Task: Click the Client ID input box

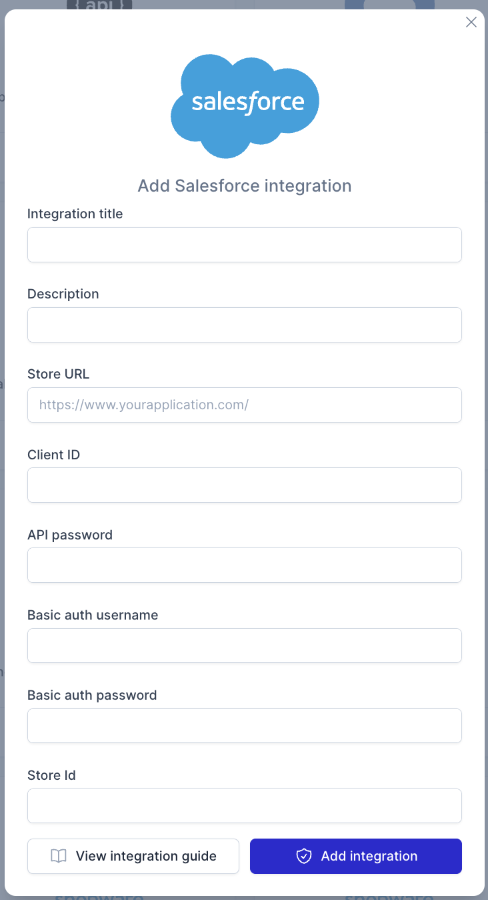Action: click(x=244, y=485)
